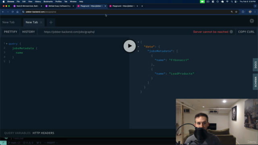Open zoom magnifier in address bar
The height and width of the screenshot is (145, 258).
pyautogui.click(x=232, y=12)
